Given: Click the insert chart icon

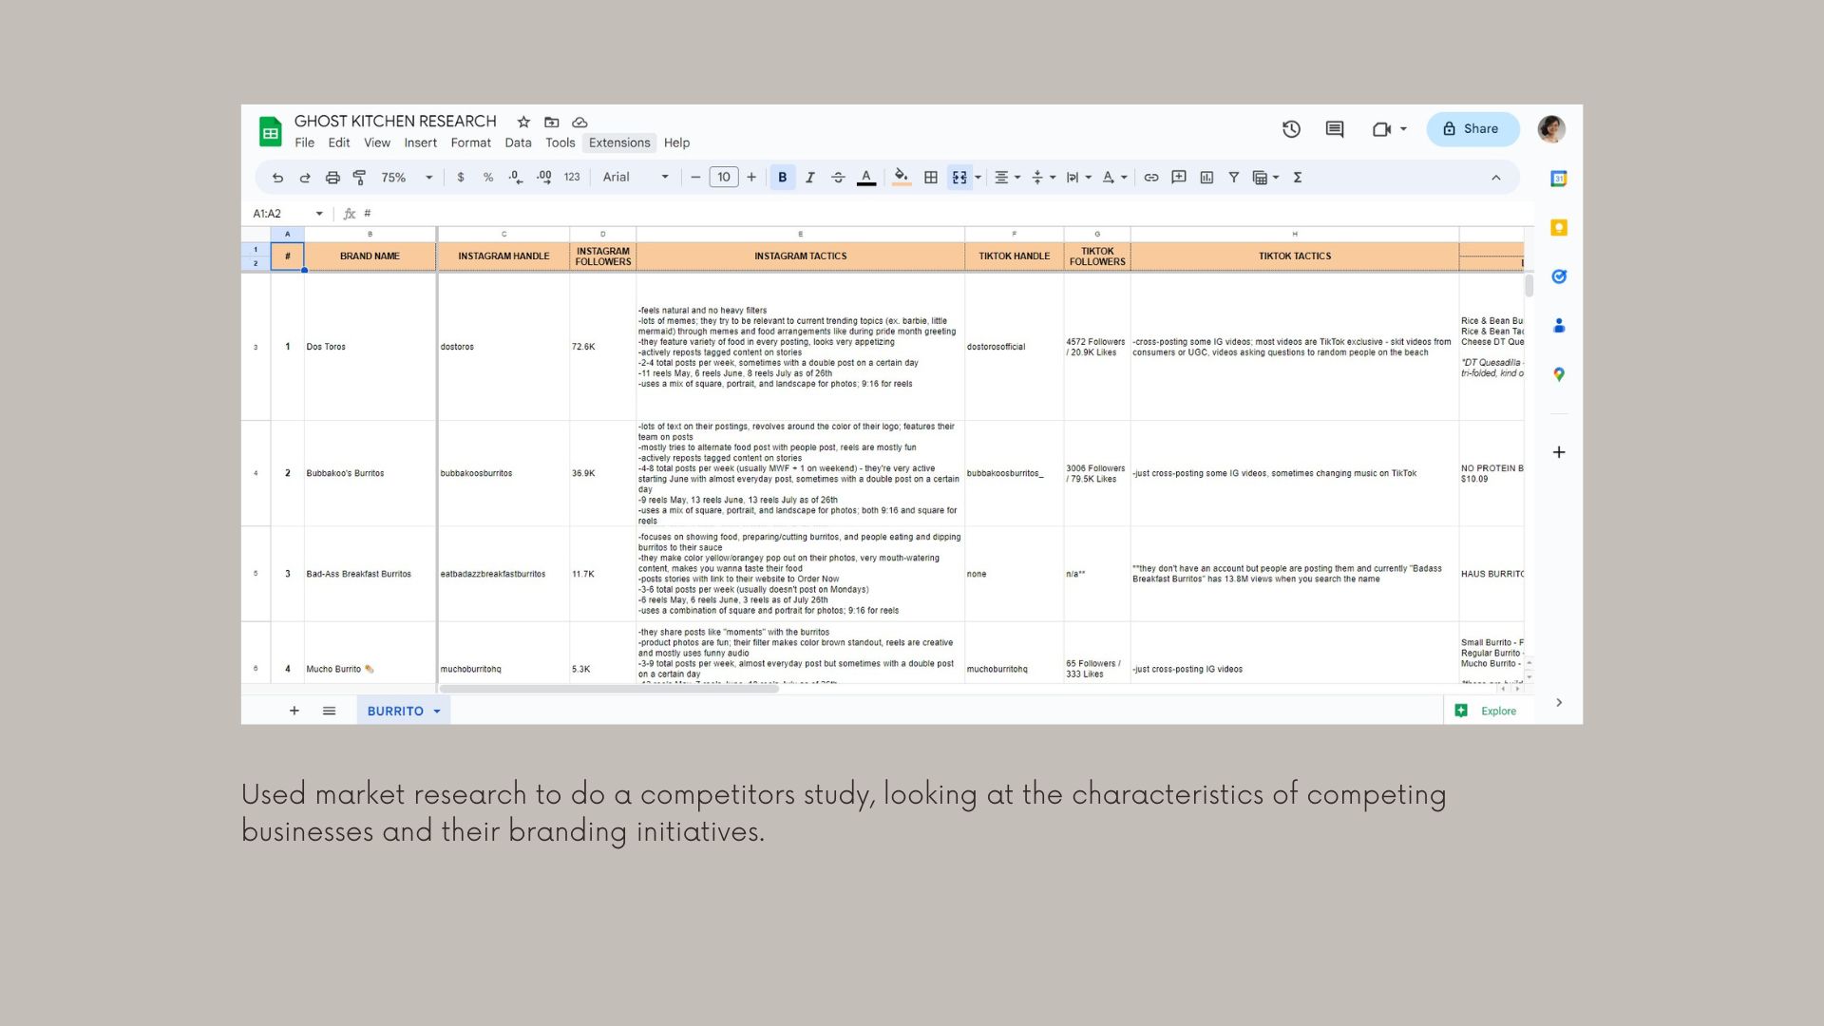Looking at the screenshot, I should 1206,178.
